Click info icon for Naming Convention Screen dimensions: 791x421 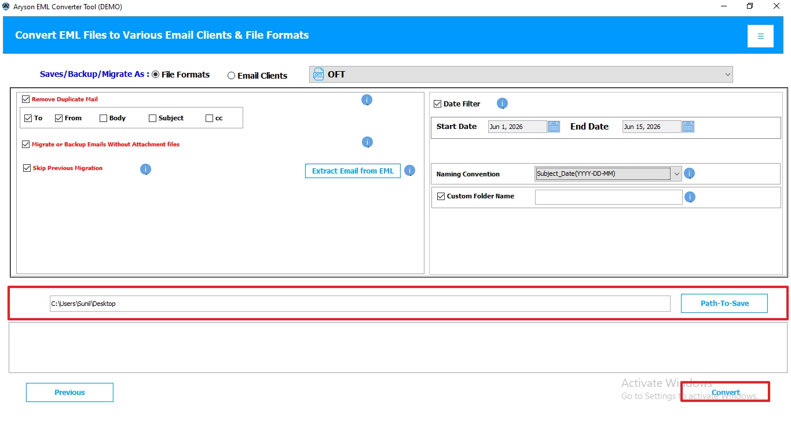(x=689, y=173)
